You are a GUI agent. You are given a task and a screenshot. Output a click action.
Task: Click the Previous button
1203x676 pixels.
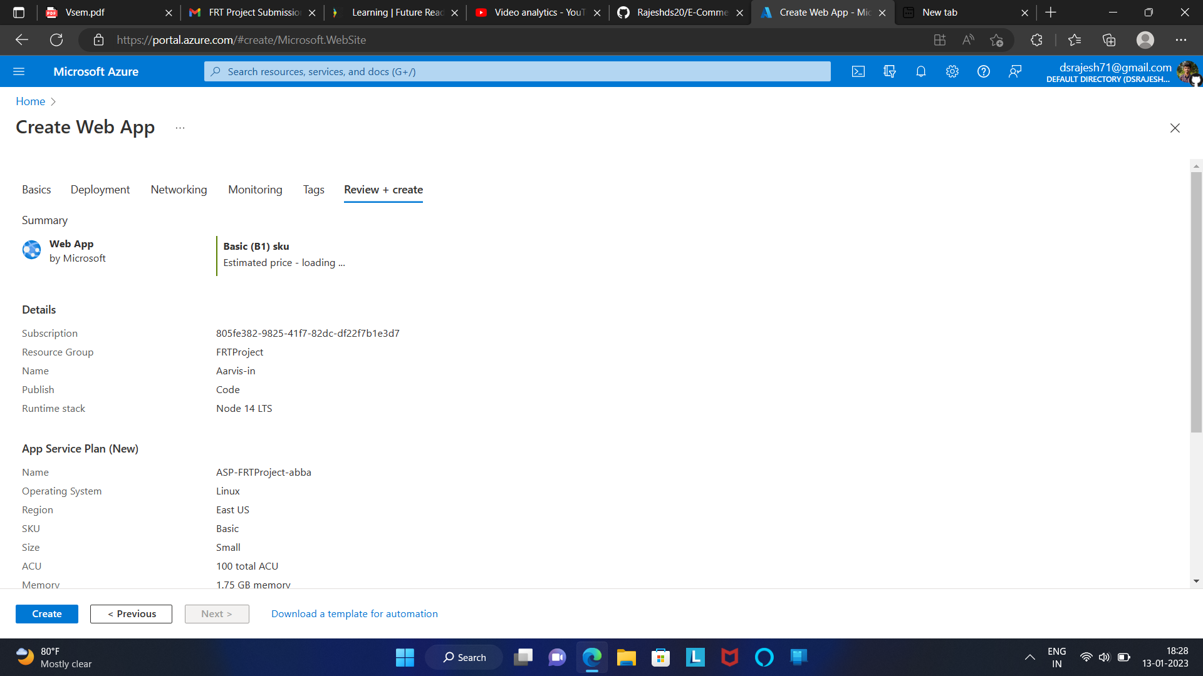(x=131, y=614)
